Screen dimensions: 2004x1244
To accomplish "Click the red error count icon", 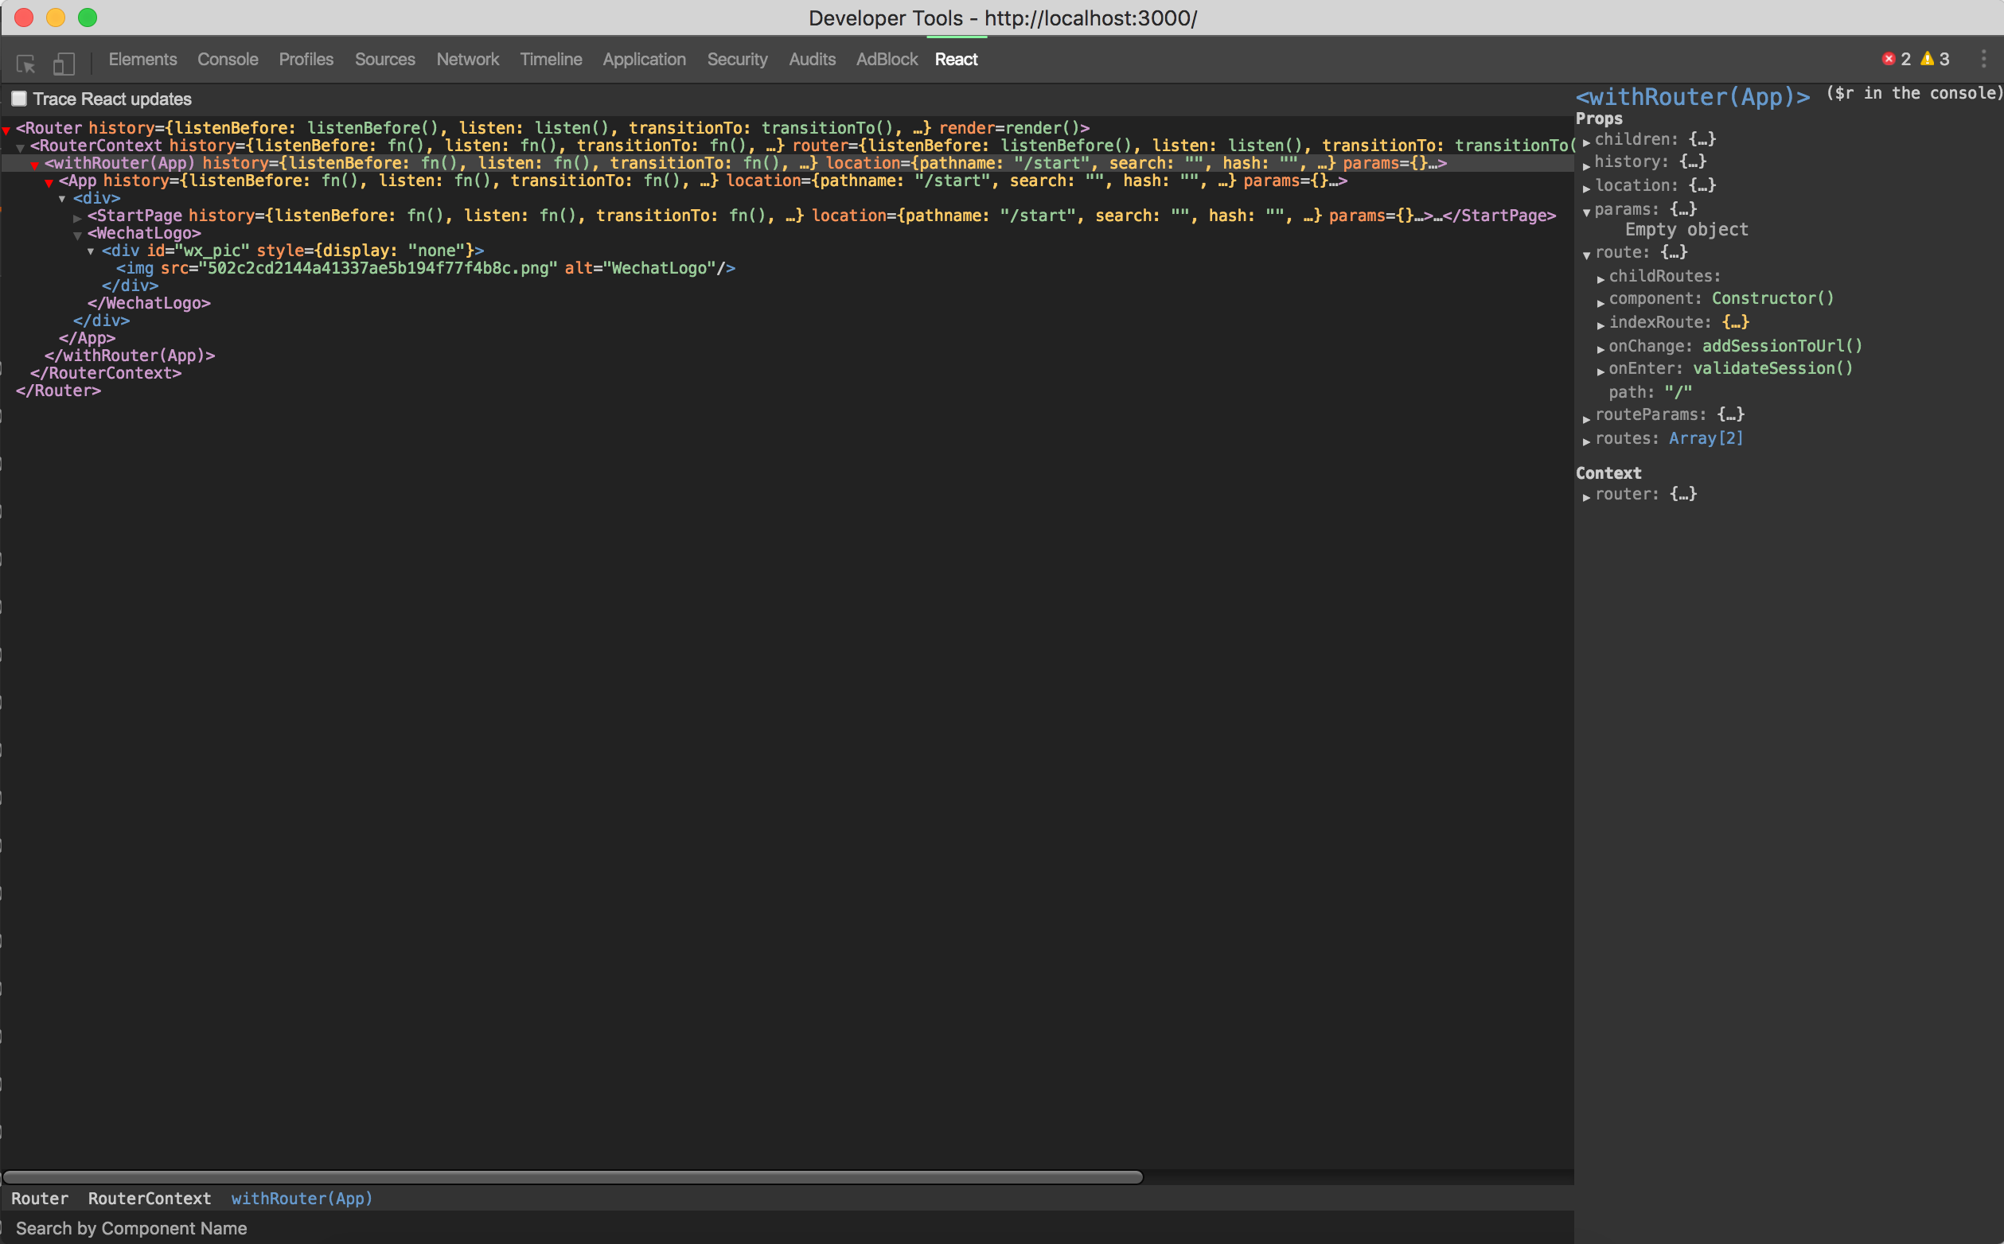I will coord(1889,59).
